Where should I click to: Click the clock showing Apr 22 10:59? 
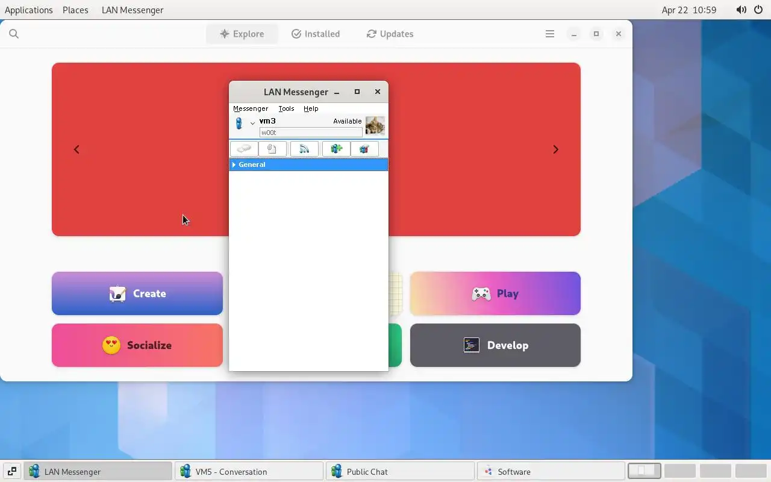click(x=689, y=10)
